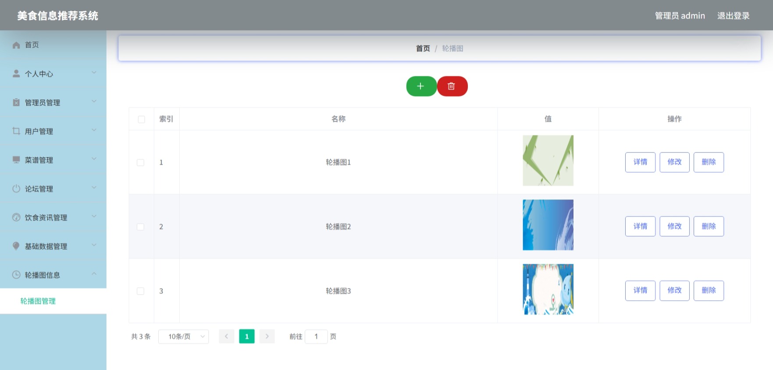Collapse the 轮播图信息 menu chevron

pyautogui.click(x=94, y=274)
